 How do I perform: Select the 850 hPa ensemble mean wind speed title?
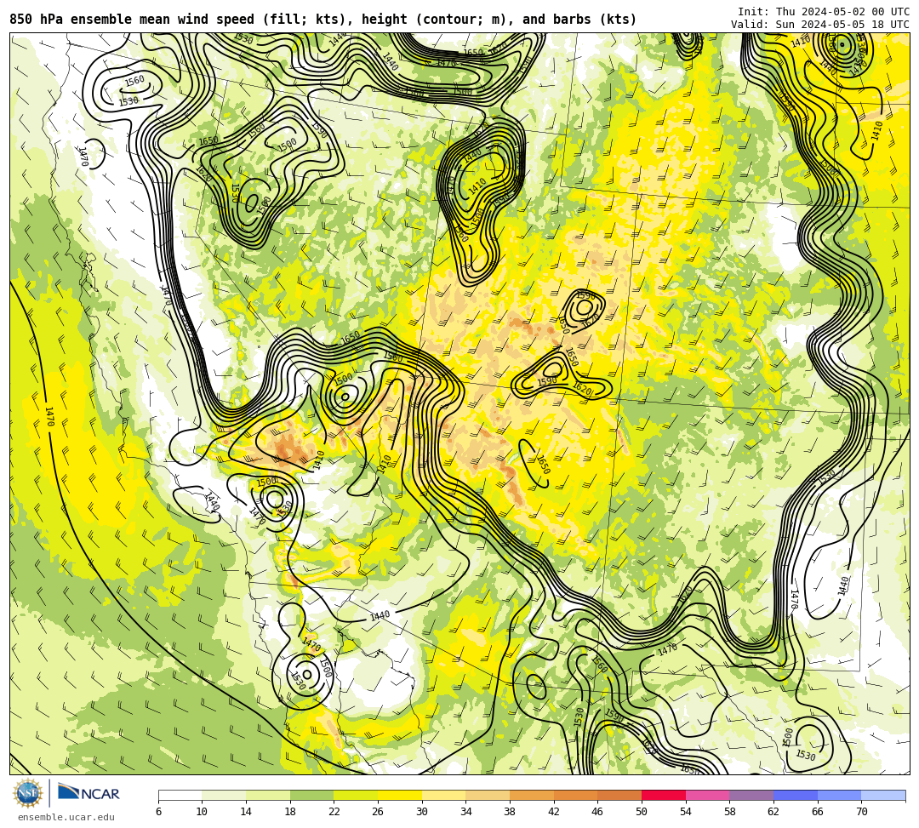click(323, 20)
